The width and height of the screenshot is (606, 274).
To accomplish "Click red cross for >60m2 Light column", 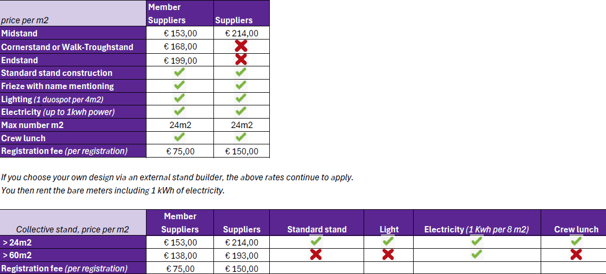I will tap(388, 255).
